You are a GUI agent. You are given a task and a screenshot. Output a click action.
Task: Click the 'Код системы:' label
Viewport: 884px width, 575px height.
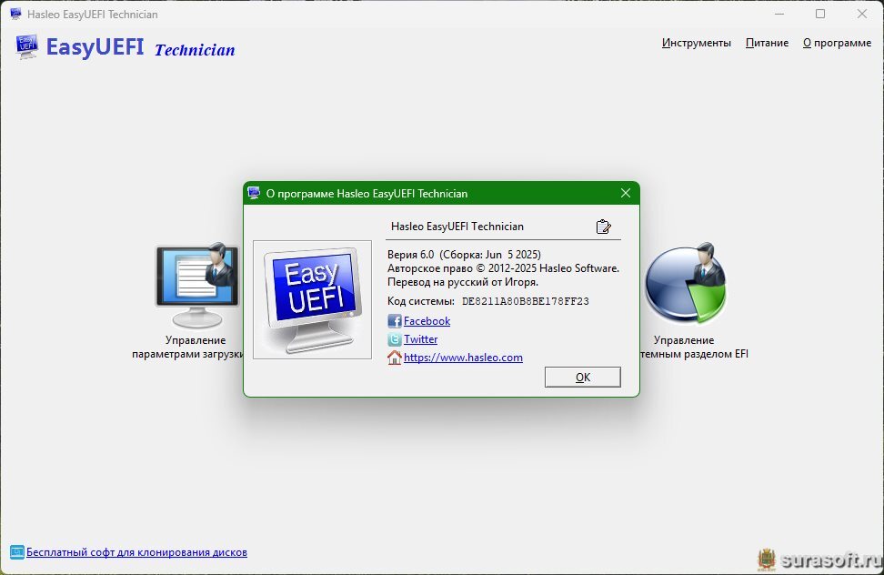[421, 301]
